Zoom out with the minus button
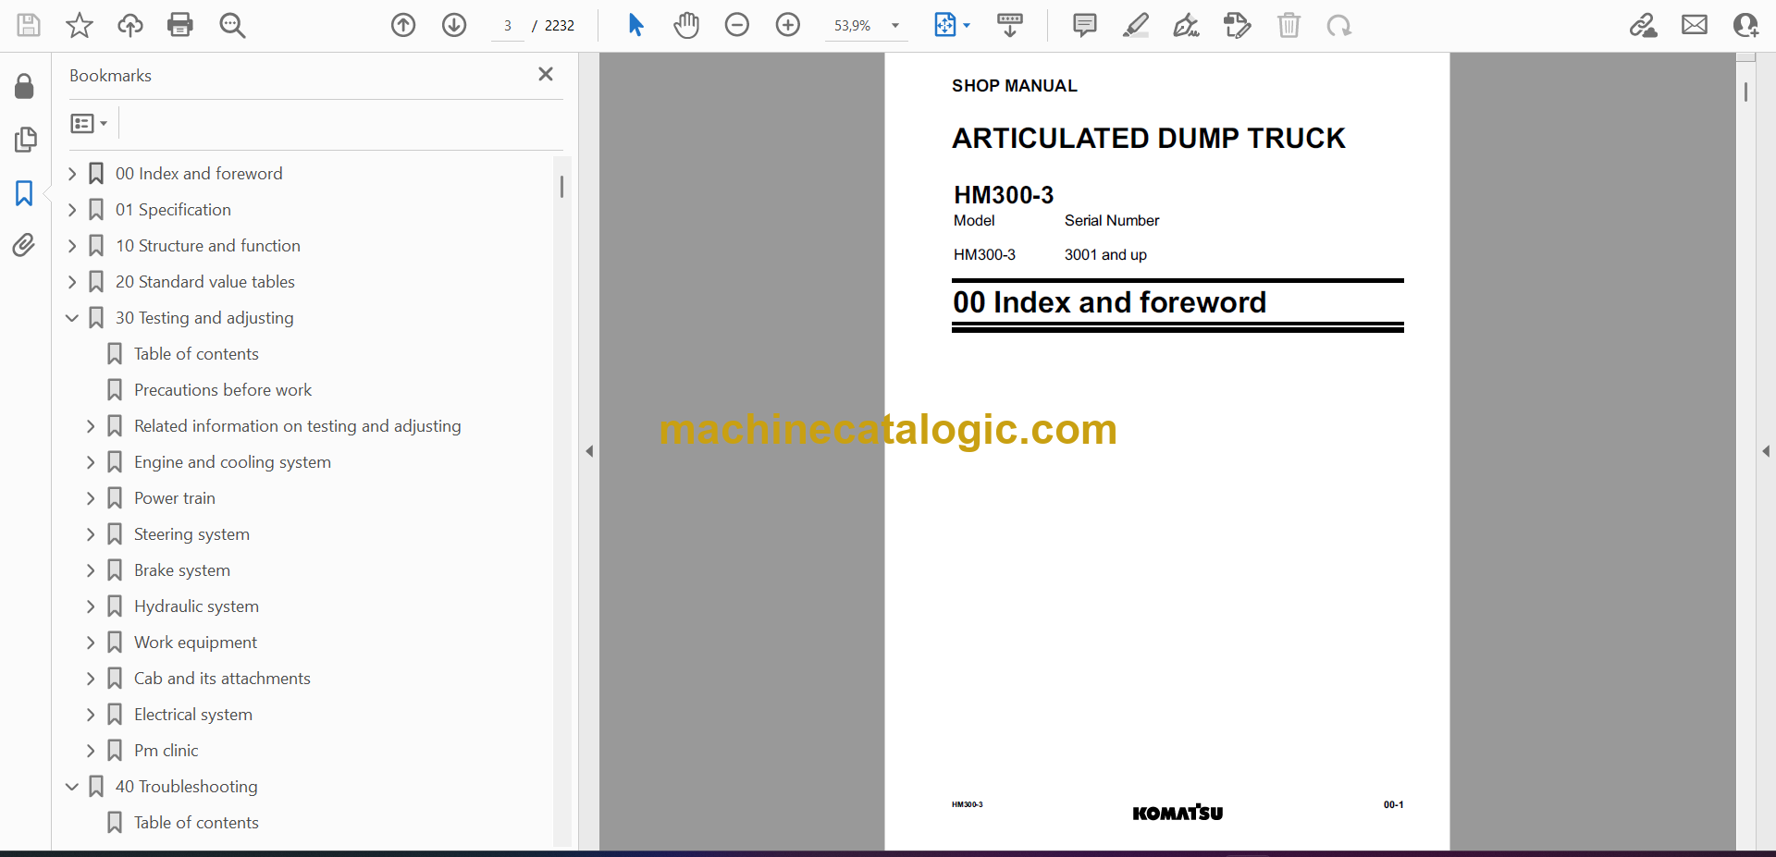1776x857 pixels. (737, 25)
